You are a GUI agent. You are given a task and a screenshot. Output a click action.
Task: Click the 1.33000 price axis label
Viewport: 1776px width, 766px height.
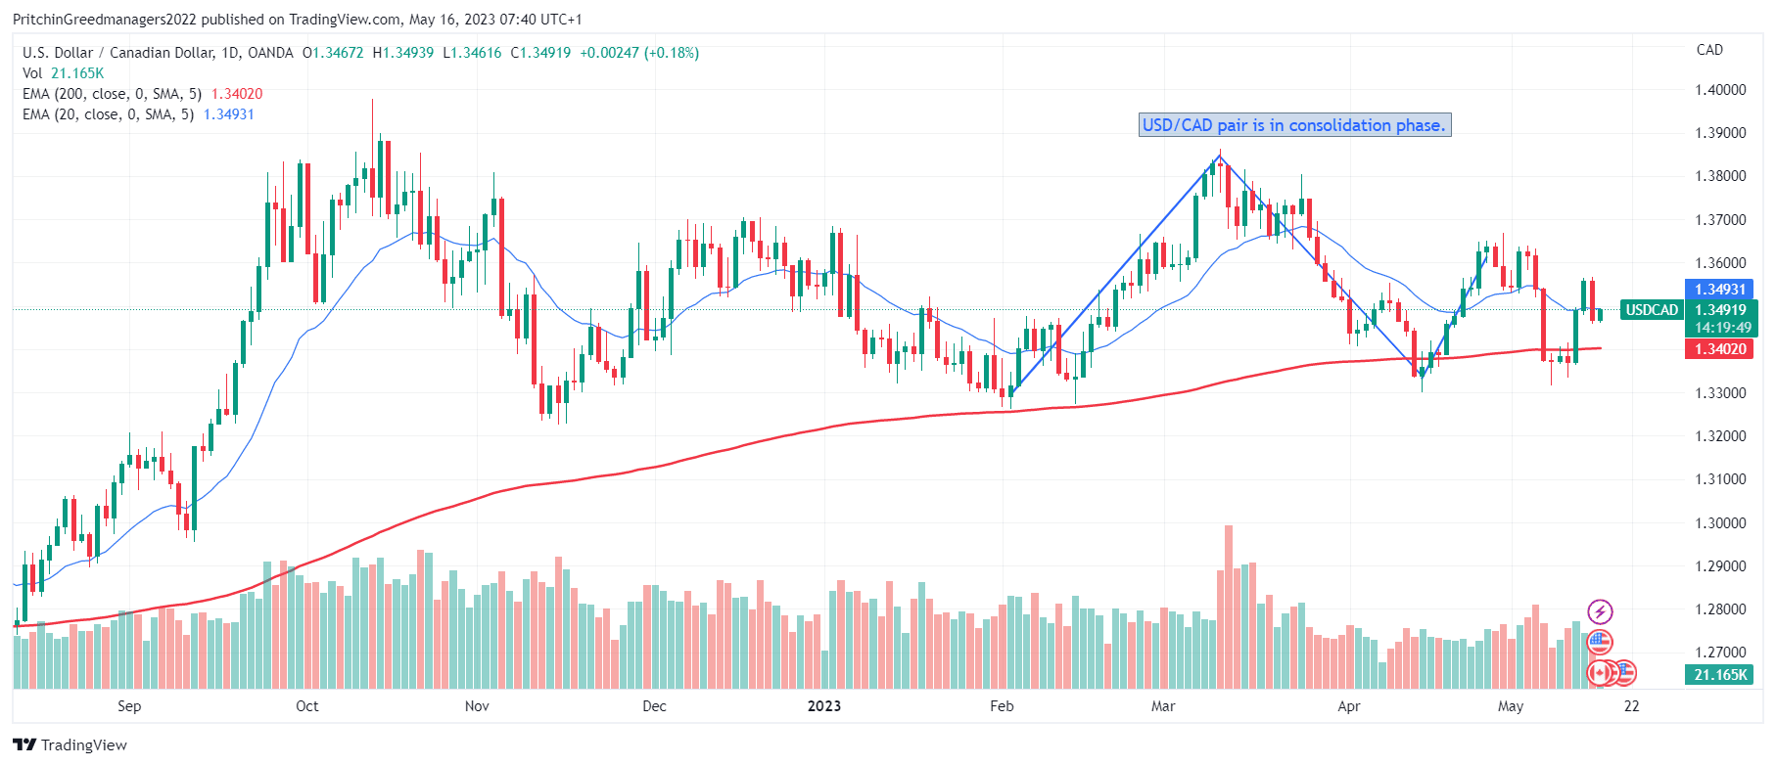click(1720, 393)
